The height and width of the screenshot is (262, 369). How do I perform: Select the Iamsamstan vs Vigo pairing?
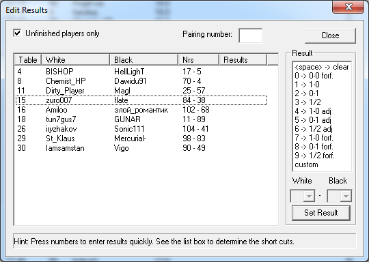[x=141, y=148]
